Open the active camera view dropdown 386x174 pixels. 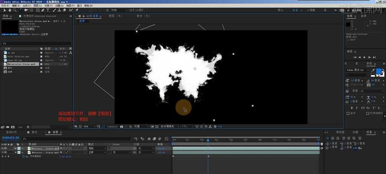coord(170,127)
